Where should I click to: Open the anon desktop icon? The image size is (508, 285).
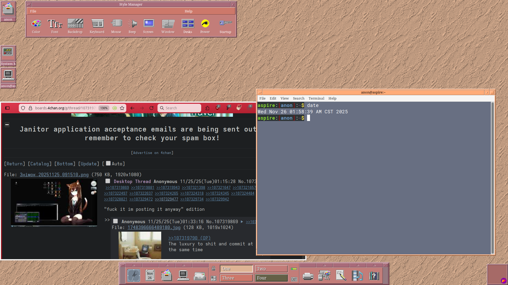(x=8, y=11)
